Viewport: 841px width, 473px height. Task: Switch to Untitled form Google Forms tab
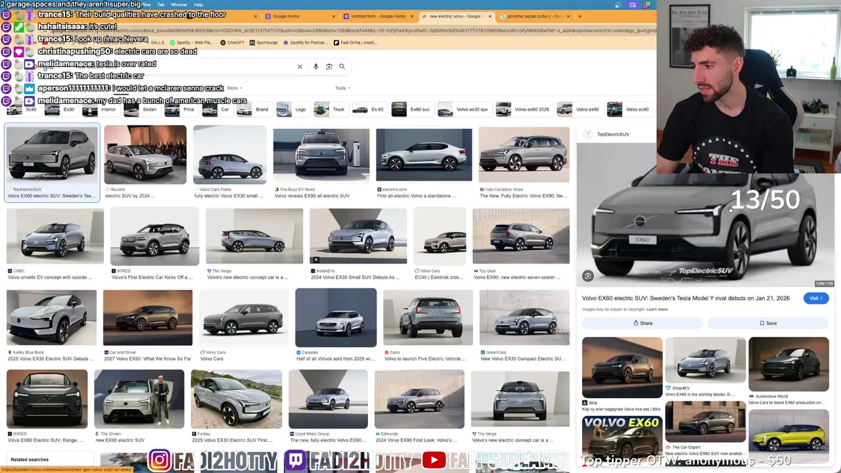click(x=377, y=16)
